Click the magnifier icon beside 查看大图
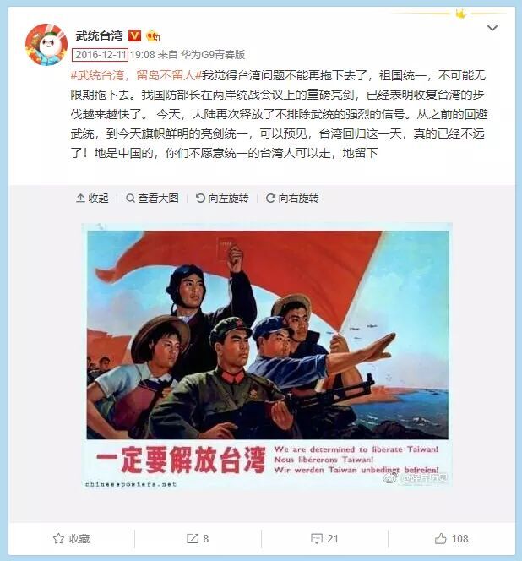 (x=131, y=198)
